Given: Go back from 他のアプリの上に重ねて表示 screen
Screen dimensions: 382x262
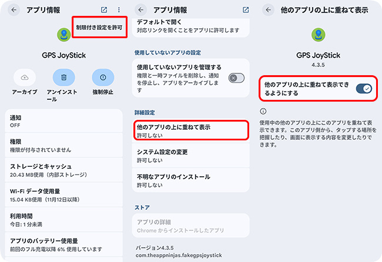Looking at the screenshot, I should click(268, 10).
